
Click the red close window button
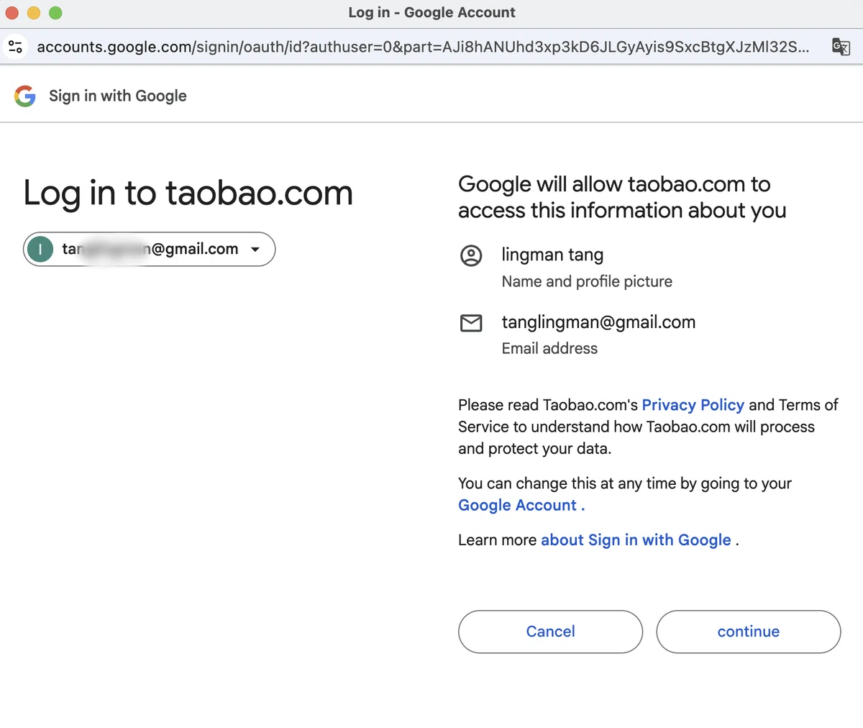[x=12, y=13]
